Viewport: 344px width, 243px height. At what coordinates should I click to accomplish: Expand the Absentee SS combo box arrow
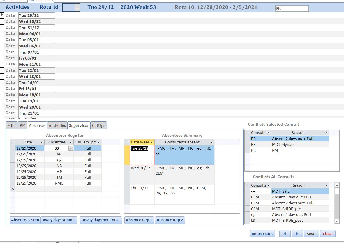70,148
